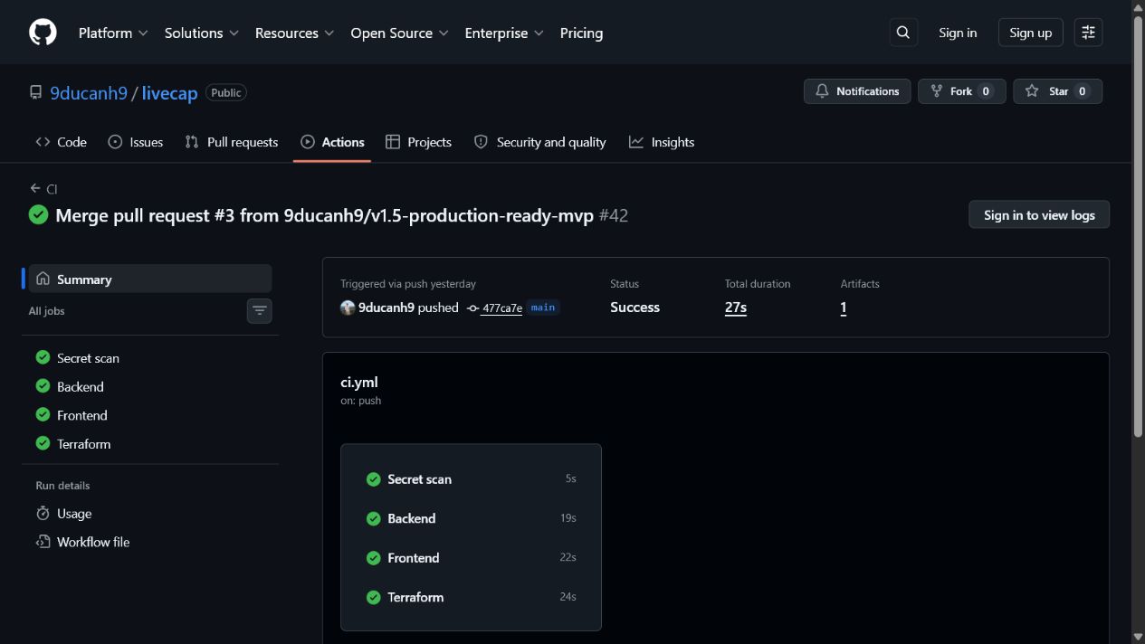The width and height of the screenshot is (1145, 644).
Task: Expand the Open Source menu
Action: [399, 33]
